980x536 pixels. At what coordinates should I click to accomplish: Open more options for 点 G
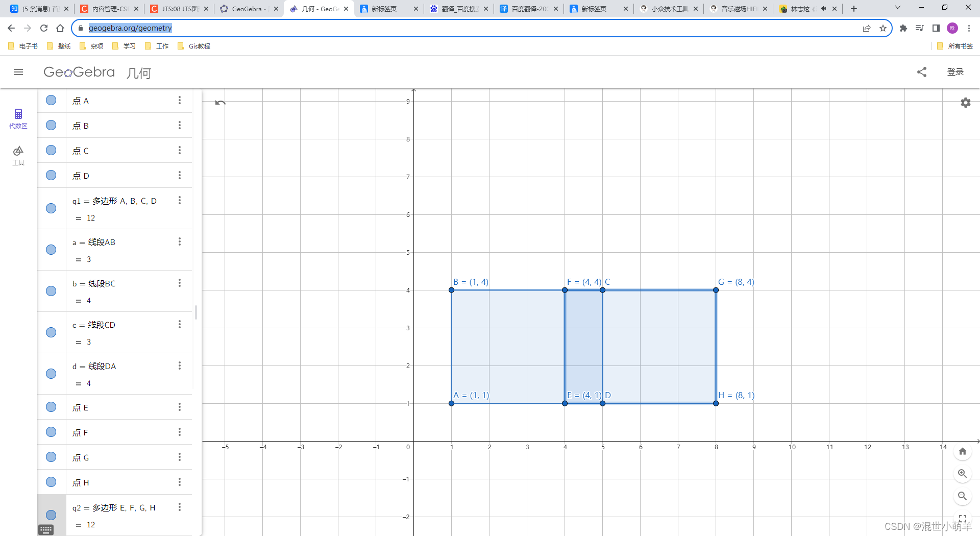pos(180,457)
